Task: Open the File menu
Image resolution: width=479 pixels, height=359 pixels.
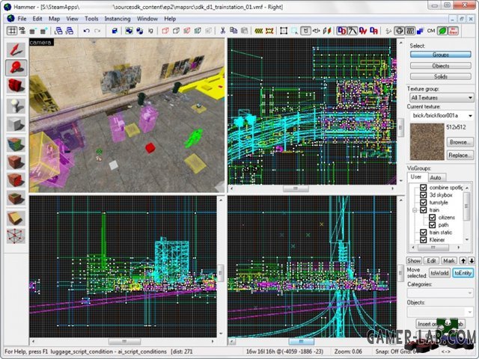Action: pyautogui.click(x=22, y=19)
